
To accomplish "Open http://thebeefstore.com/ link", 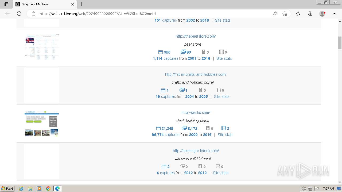I will pos(196,36).
